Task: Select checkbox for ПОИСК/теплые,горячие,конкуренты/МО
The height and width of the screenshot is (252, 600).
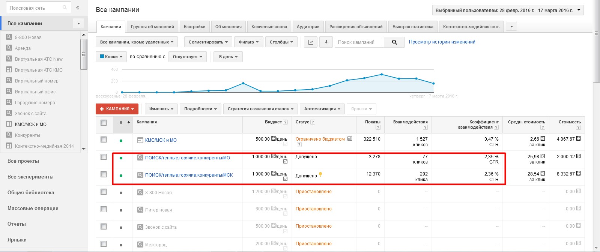Action: pyautogui.click(x=104, y=157)
